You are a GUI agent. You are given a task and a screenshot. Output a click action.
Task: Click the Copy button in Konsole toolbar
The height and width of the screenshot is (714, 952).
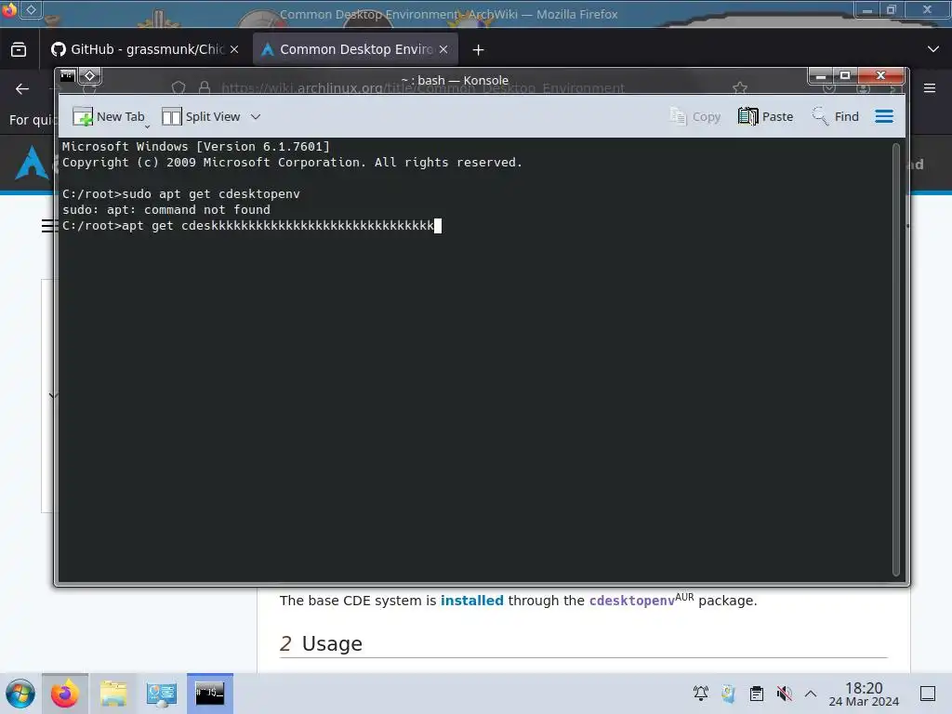(x=695, y=116)
